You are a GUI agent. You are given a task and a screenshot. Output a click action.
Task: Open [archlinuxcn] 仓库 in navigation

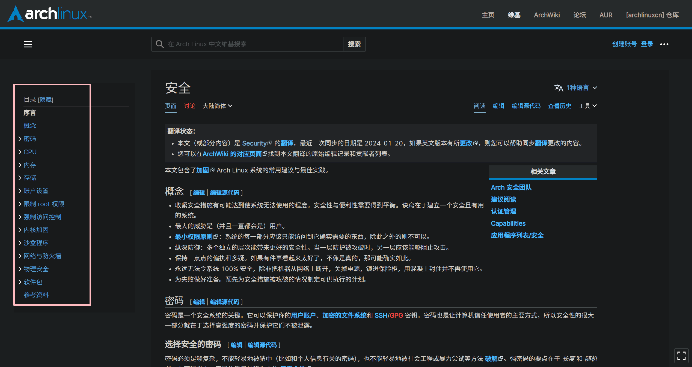click(652, 15)
